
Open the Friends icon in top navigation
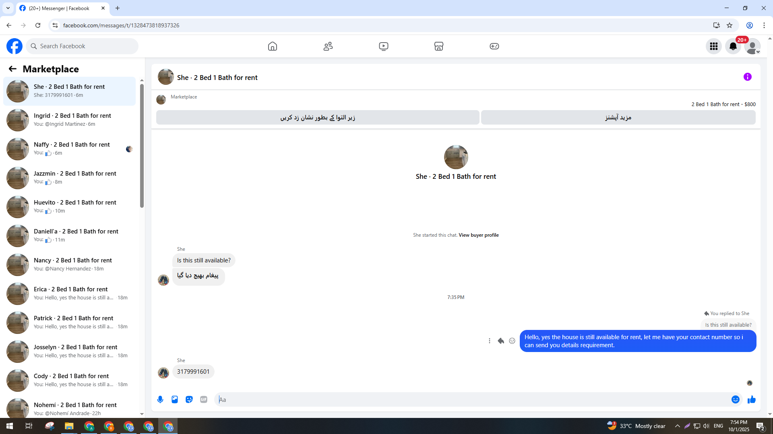328,46
